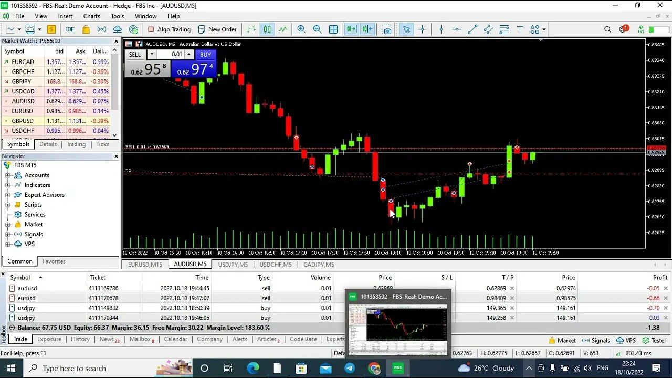Open the chart type dropdown arrow
This screenshot has width=672, height=378.
[19, 29]
